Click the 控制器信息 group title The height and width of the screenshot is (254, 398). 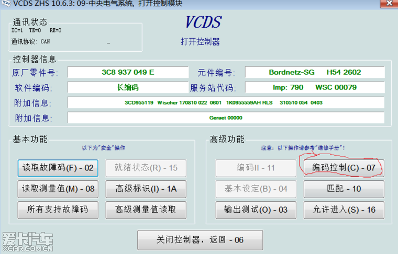coord(35,59)
